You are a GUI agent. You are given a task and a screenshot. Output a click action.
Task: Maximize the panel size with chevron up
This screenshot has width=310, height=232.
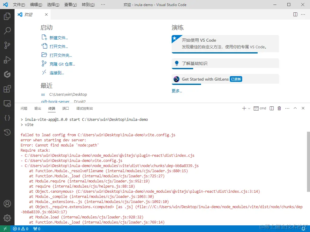click(295, 108)
